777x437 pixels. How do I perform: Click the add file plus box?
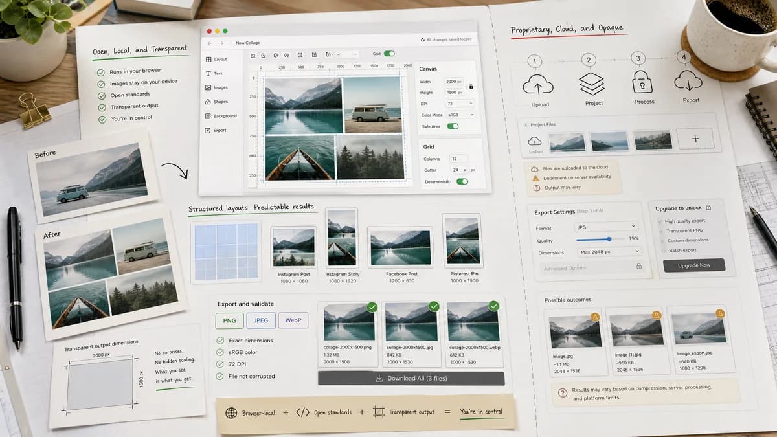click(x=695, y=139)
